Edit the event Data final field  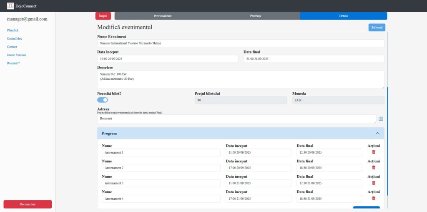coord(314,58)
